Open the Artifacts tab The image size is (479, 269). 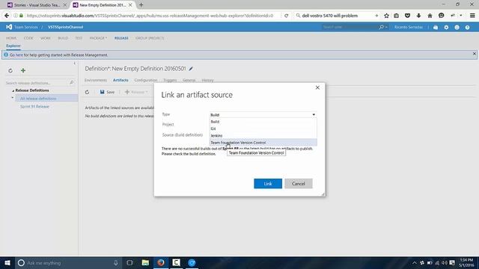(120, 80)
